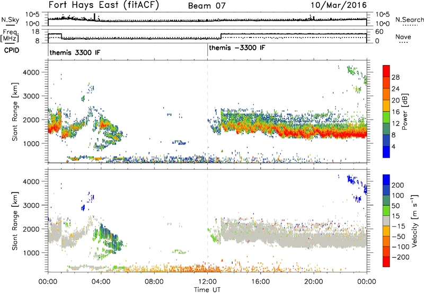Click the '04:00' time tick label
This screenshot has width=424, height=293.
point(101,282)
